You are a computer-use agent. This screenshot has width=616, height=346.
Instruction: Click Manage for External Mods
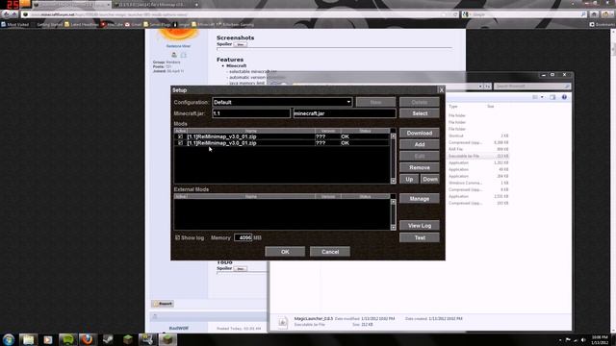pos(420,199)
